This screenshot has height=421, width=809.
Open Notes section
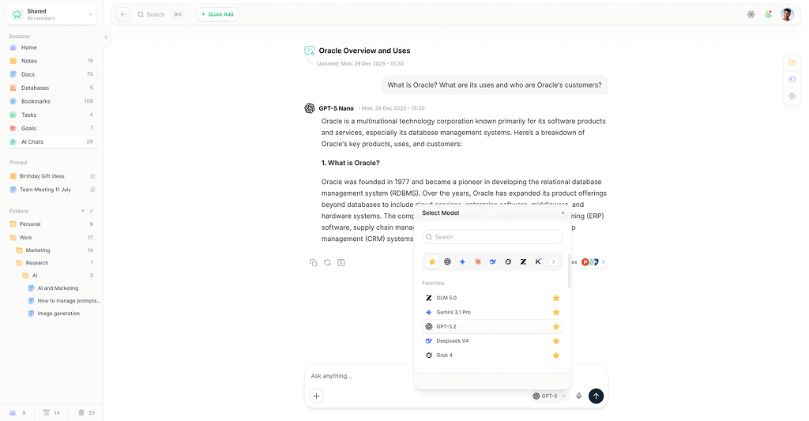coord(51,61)
